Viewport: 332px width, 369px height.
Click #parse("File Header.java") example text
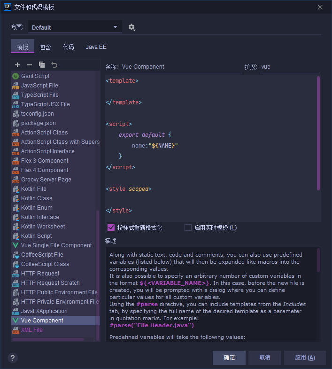tap(152, 325)
